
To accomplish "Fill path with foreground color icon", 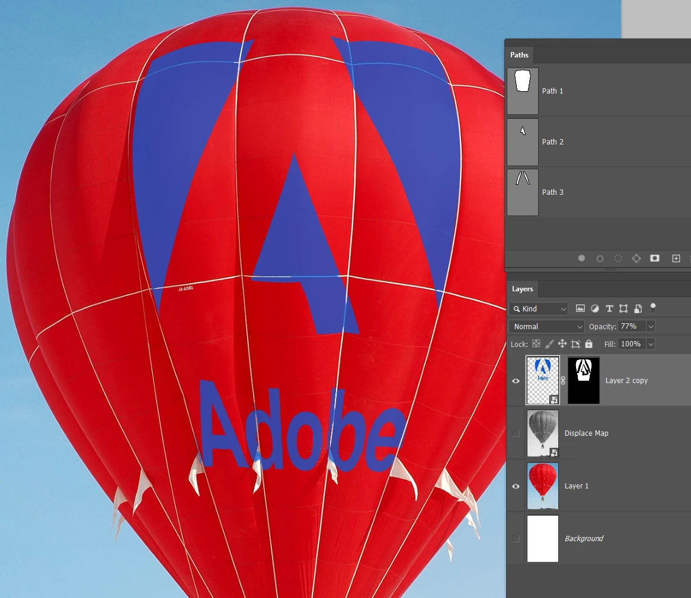I will pyautogui.click(x=581, y=259).
